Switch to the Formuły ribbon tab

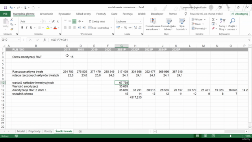point(101,14)
